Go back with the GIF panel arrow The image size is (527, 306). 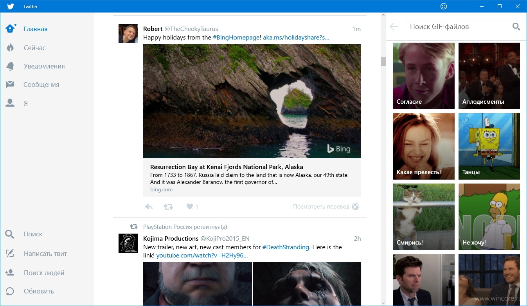point(394,27)
